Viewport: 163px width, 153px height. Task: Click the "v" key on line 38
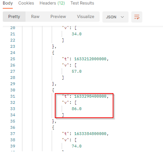pos(65,140)
